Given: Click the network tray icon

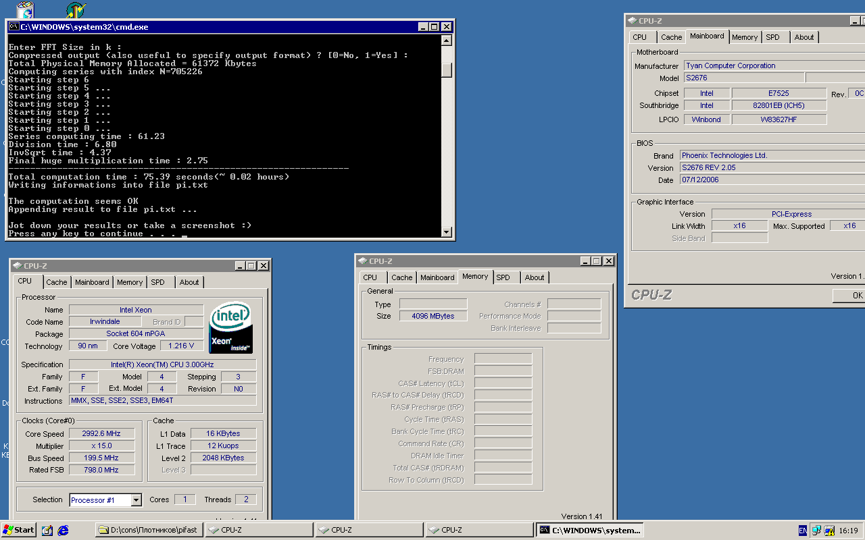Looking at the screenshot, I should click(x=816, y=531).
